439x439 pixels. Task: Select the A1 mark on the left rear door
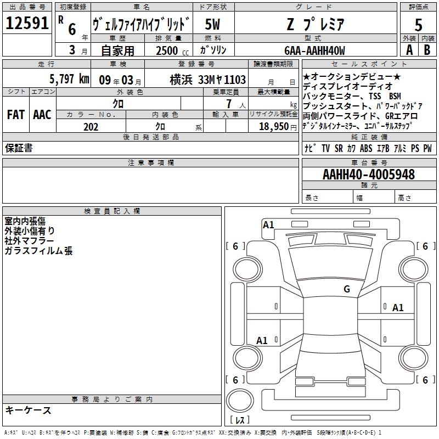click(x=262, y=340)
